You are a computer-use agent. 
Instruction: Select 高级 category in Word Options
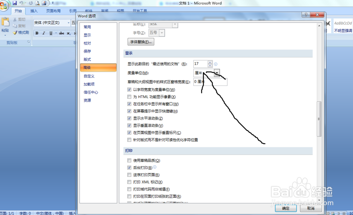98,67
